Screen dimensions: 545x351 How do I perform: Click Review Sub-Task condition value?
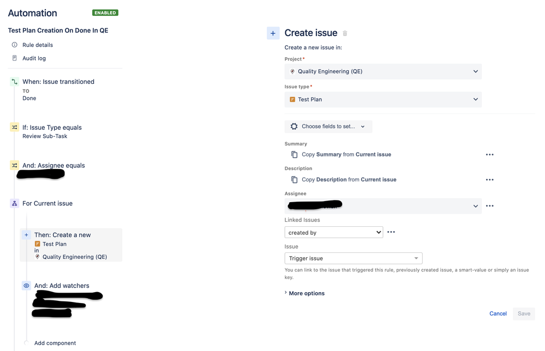point(45,136)
